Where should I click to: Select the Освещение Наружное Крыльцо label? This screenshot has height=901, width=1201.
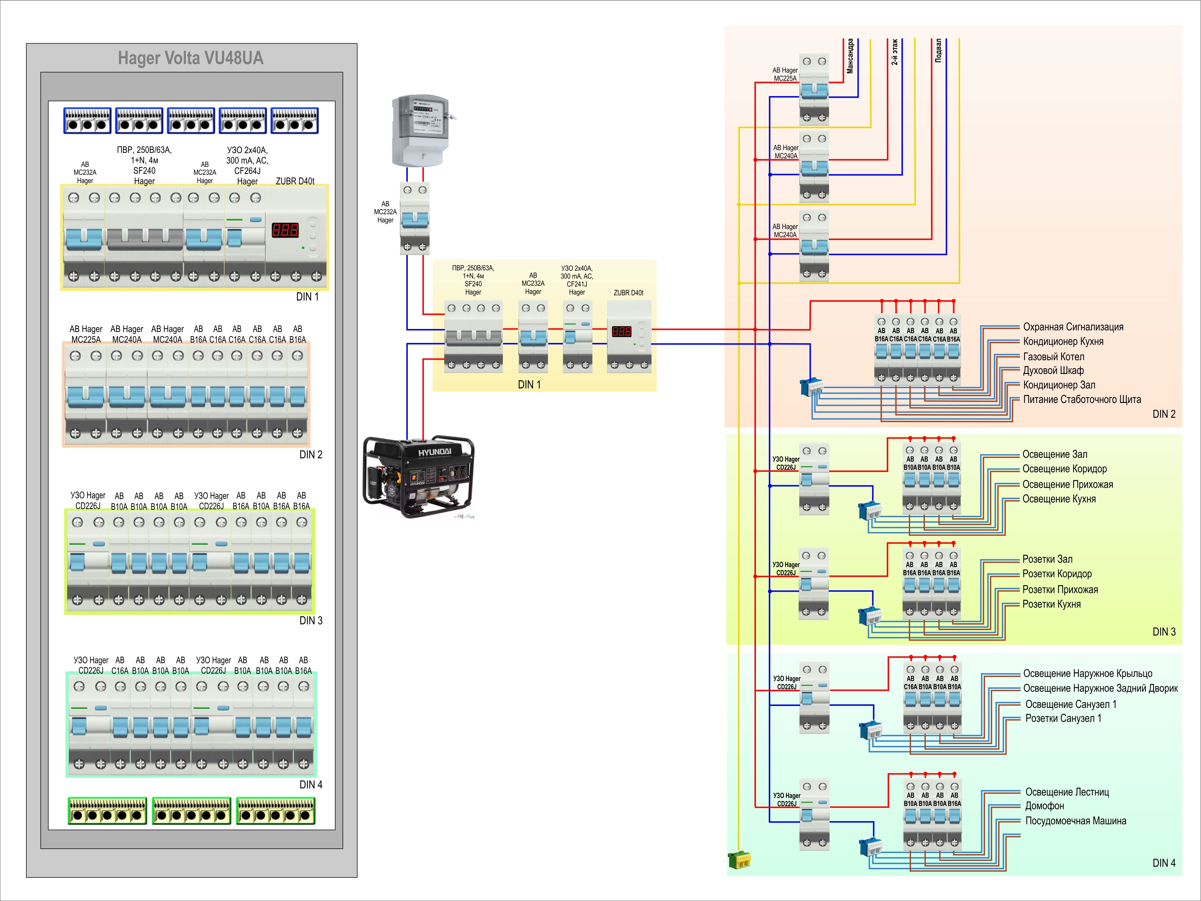1088,673
